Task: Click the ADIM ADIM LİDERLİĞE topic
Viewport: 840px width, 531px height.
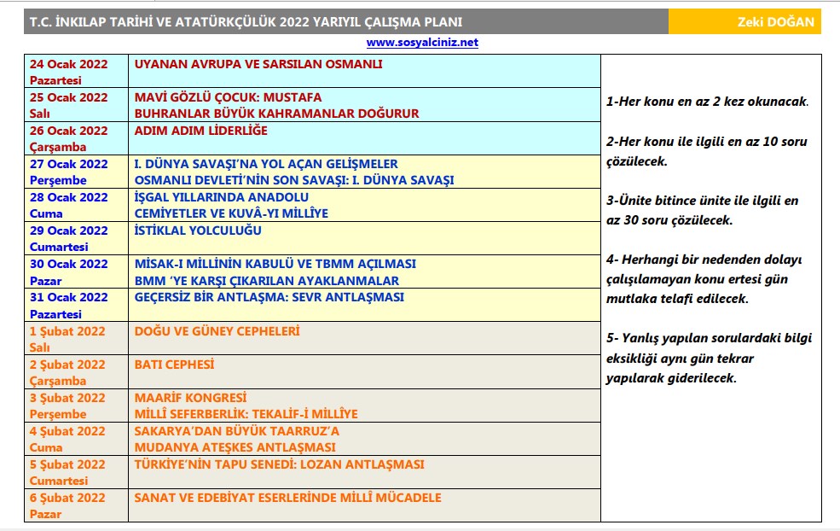Action: (201, 131)
